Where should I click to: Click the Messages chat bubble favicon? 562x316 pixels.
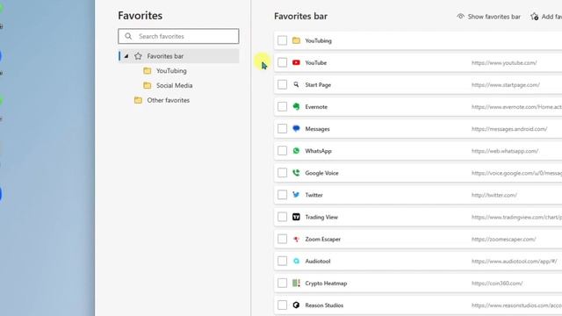point(296,129)
